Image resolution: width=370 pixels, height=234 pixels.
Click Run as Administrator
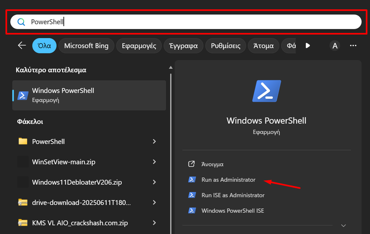tap(228, 180)
